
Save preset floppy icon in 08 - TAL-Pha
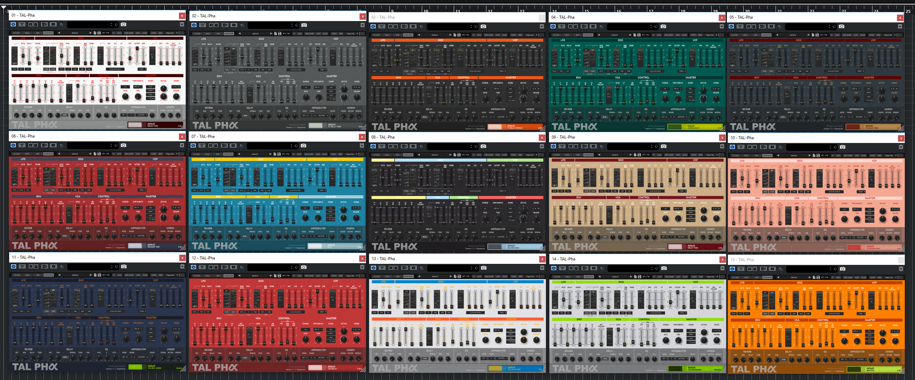click(459, 155)
